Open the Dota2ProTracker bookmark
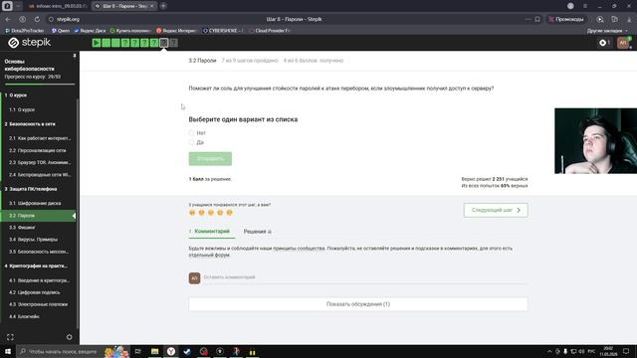637x358 pixels. pos(25,31)
